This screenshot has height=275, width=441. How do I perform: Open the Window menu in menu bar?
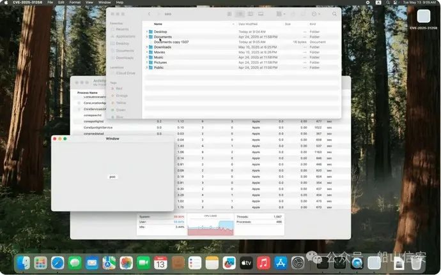(x=105, y=3)
